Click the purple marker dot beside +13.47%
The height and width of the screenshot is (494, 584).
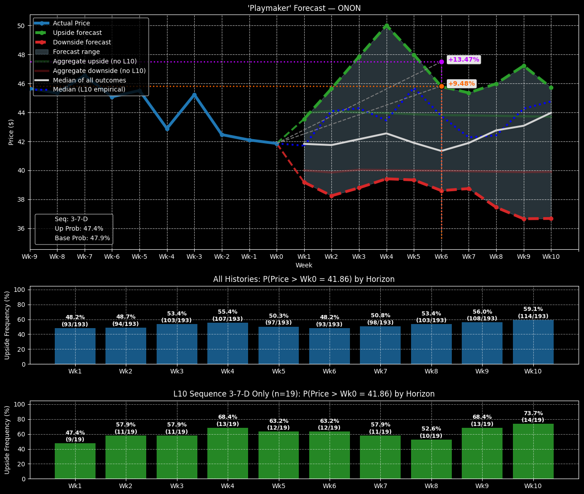pyautogui.click(x=441, y=62)
